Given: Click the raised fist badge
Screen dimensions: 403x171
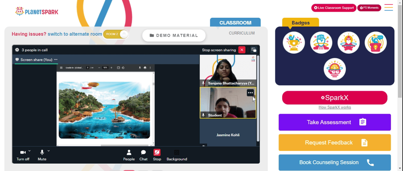Looking at the screenshot, I should point(321,43).
